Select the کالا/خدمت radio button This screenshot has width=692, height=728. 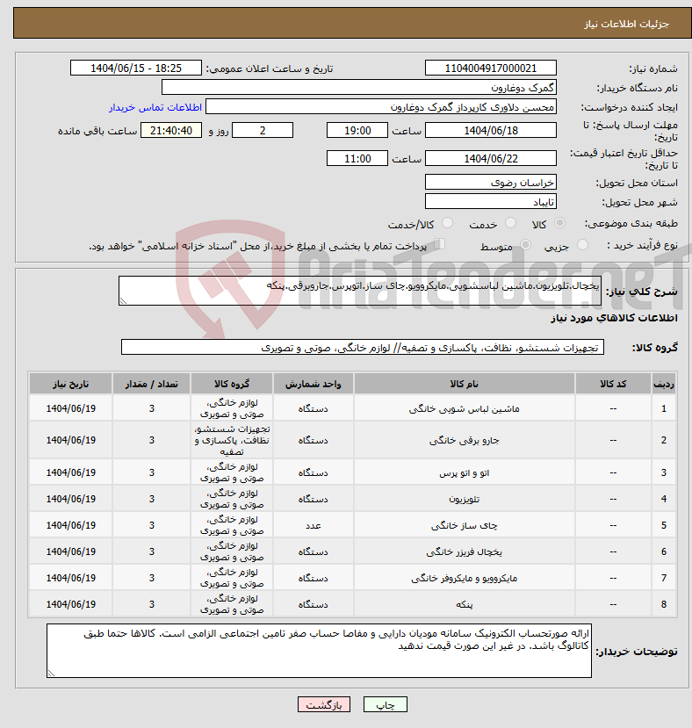pos(447,223)
